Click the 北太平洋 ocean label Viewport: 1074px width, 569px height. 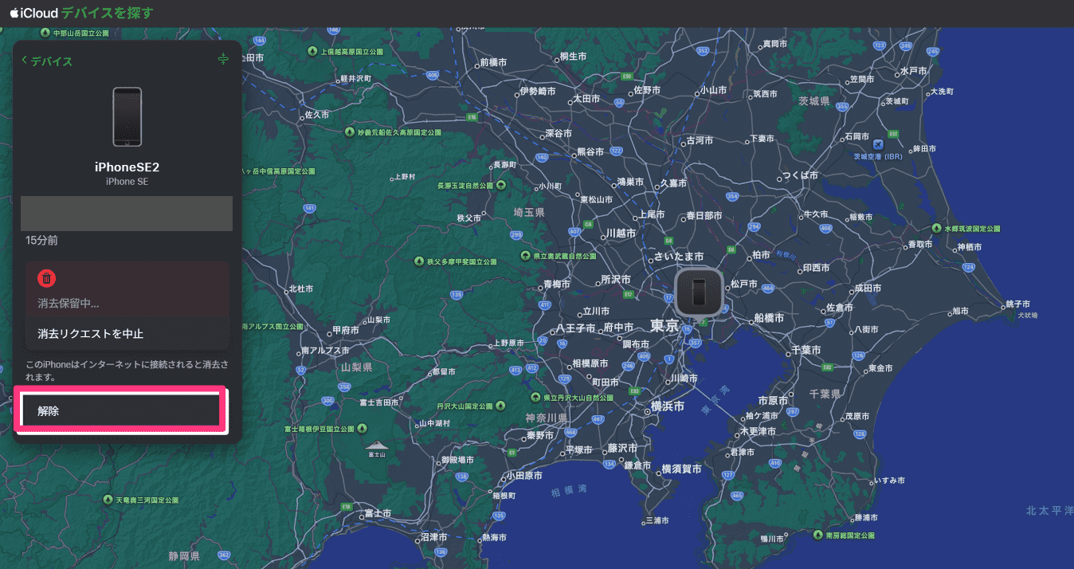click(1050, 511)
